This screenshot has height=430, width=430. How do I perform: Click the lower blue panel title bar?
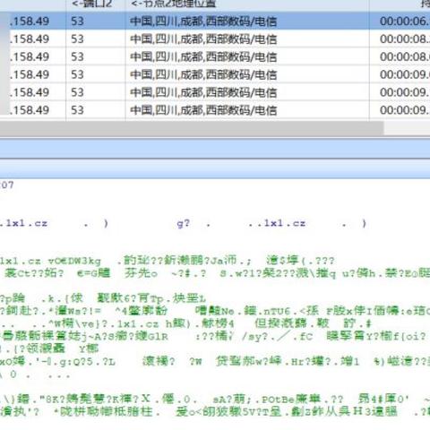click(215, 168)
